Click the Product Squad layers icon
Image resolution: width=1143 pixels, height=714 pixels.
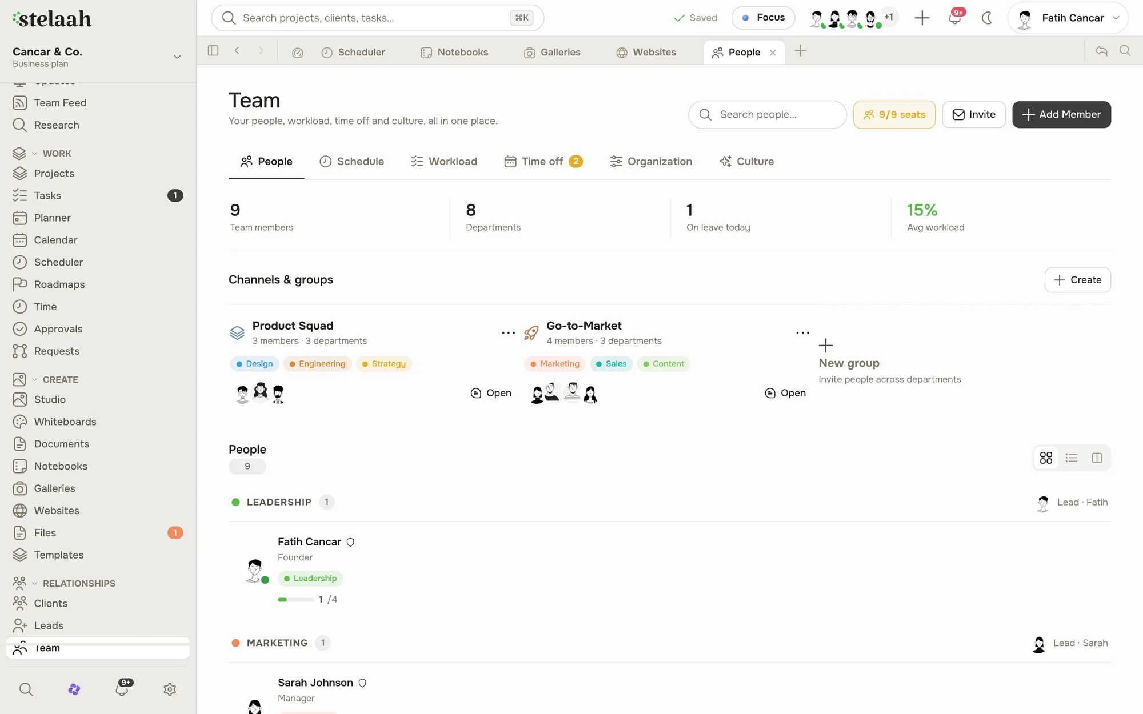click(237, 332)
